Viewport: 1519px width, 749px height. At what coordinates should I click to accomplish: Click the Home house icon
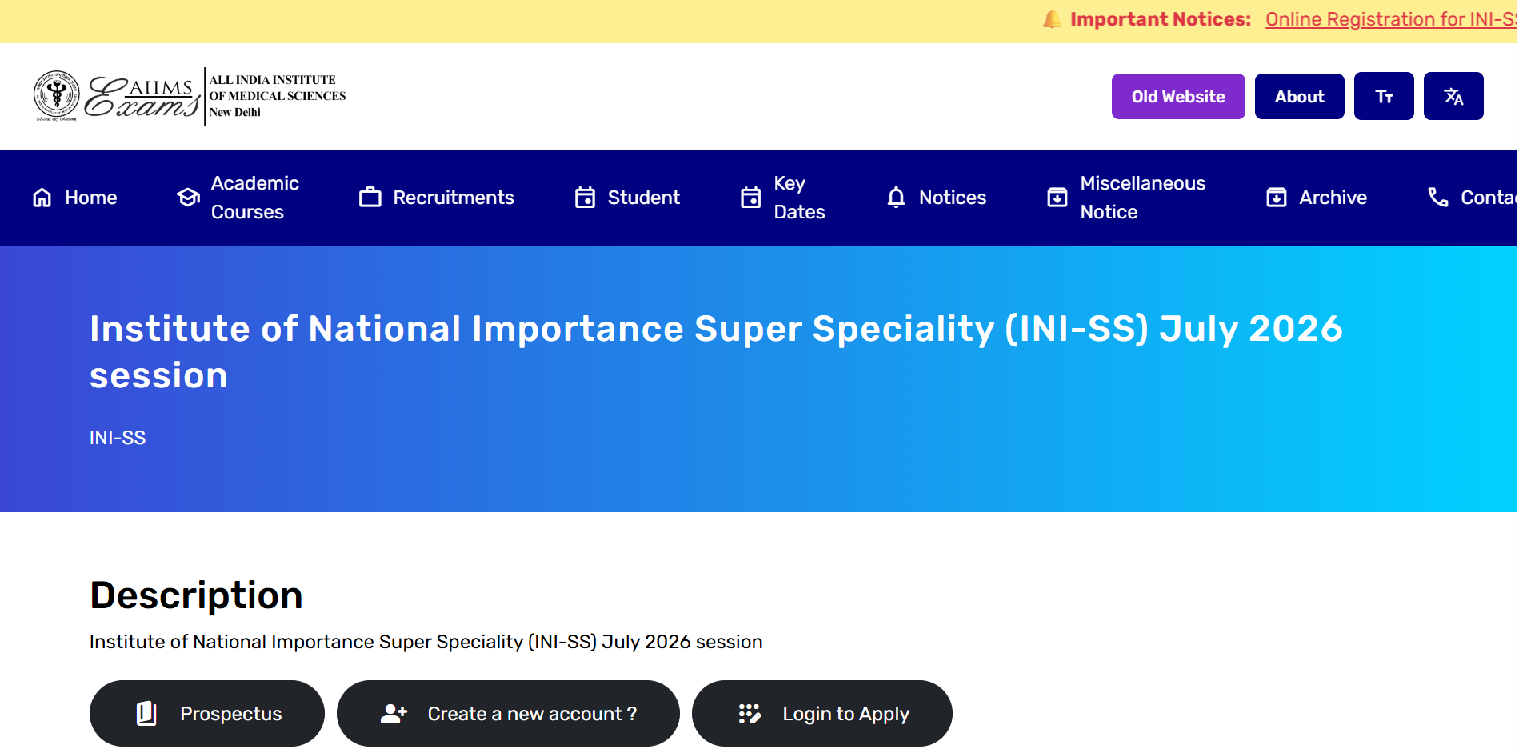coord(42,198)
